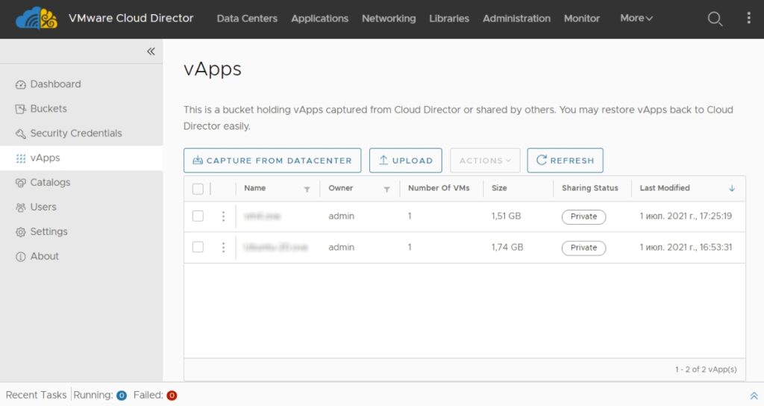Click the Users icon in sidebar
The image size is (764, 406).
pyautogui.click(x=20, y=207)
